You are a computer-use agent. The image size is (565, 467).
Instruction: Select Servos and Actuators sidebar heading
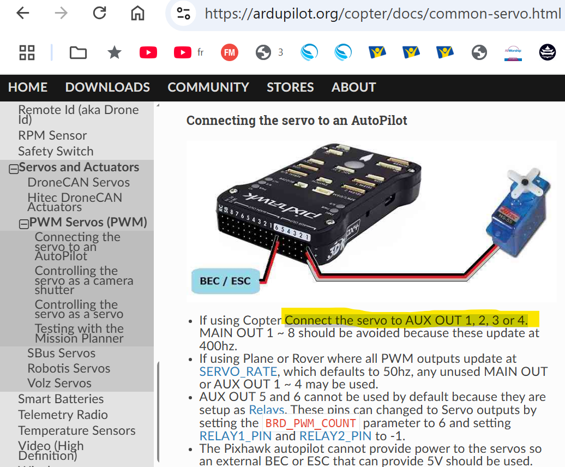[x=79, y=167]
